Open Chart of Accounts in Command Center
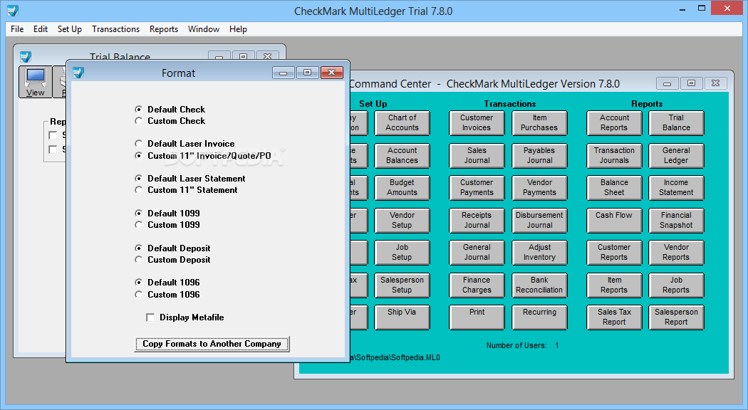The height and width of the screenshot is (410, 748). (x=402, y=123)
